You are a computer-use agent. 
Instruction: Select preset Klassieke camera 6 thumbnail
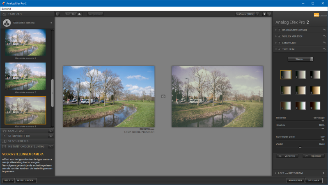pyautogui.click(x=25, y=42)
